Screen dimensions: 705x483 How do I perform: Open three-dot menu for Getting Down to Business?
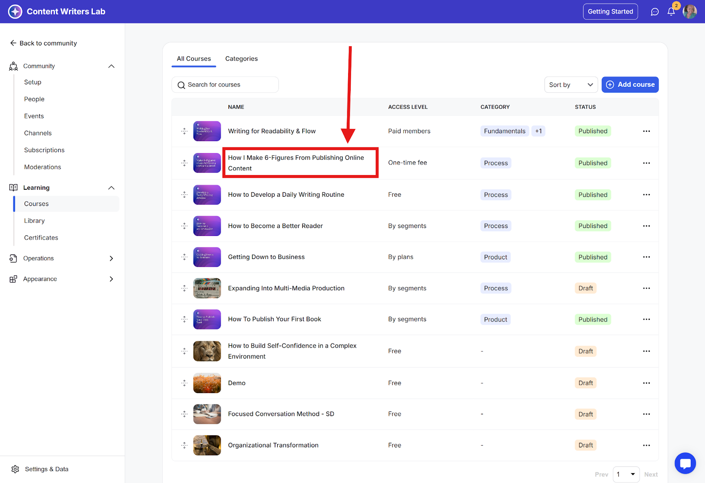pos(646,257)
